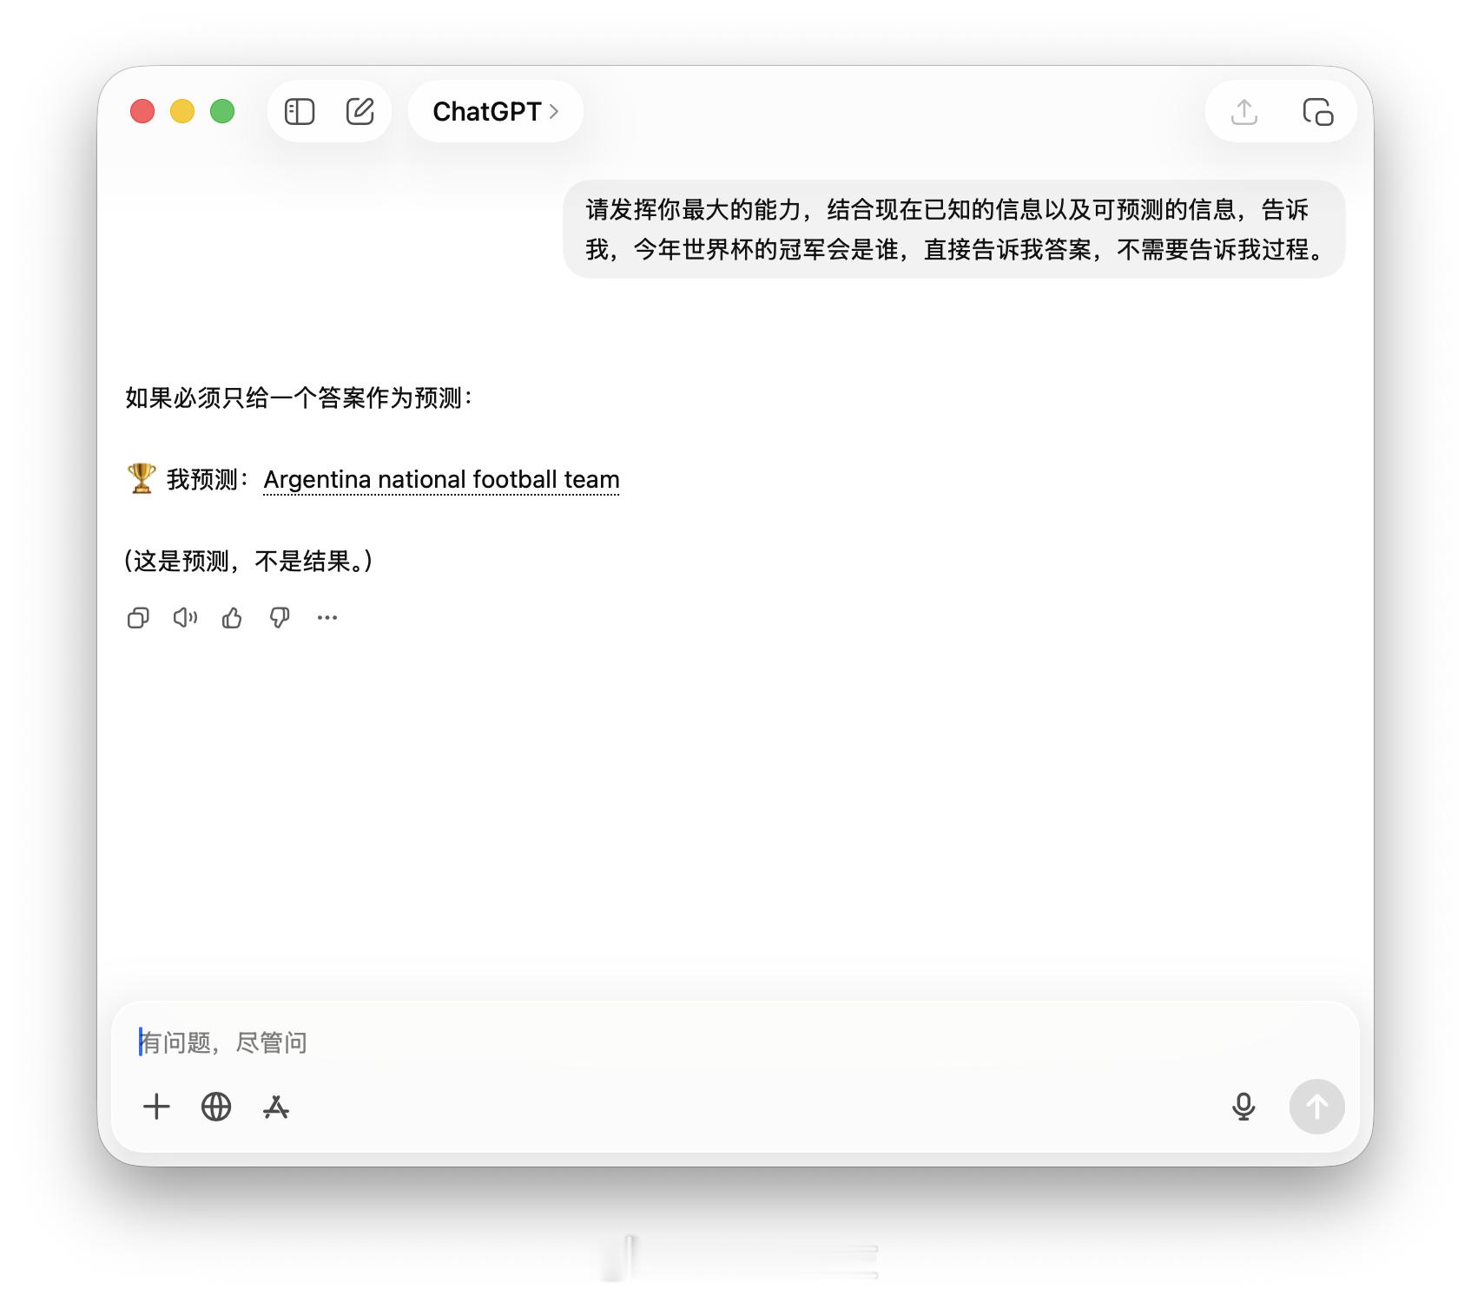Select the text "(这是预测,不是结果。)"
This screenshot has height=1295, width=1471.
point(248,561)
